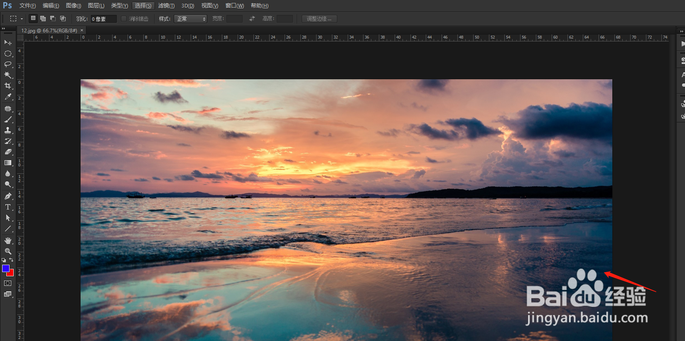Choose Intersect with Selection mode
The image size is (685, 341).
click(x=63, y=18)
